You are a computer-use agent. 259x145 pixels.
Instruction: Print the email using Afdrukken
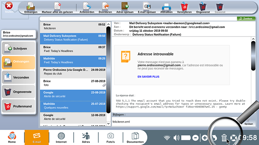click(x=166, y=8)
